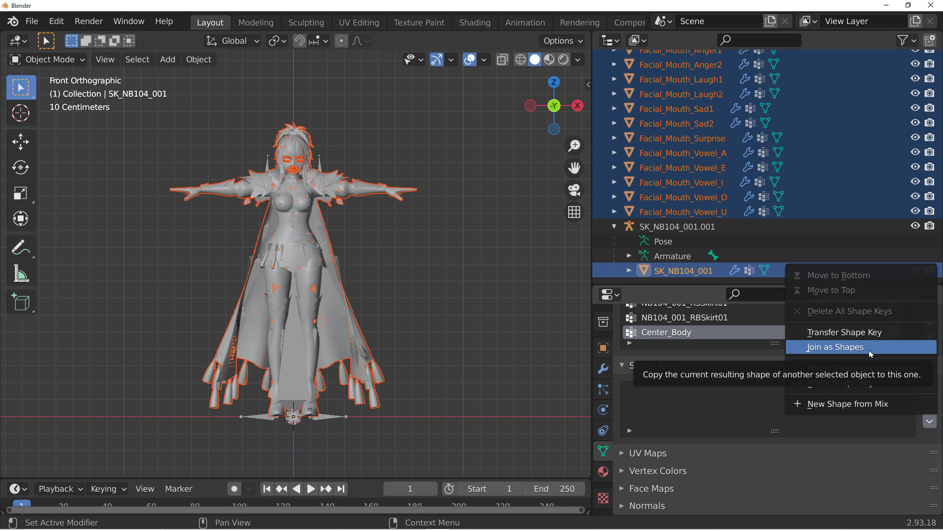Toggle the camera view button in the viewport
Image resolution: width=943 pixels, height=530 pixels.
[x=574, y=190]
